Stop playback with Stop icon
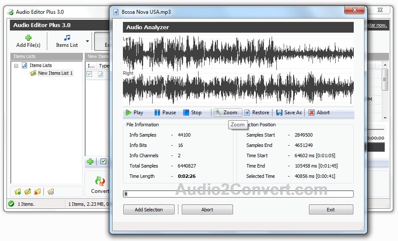This screenshot has height=241, width=398. 186,113
